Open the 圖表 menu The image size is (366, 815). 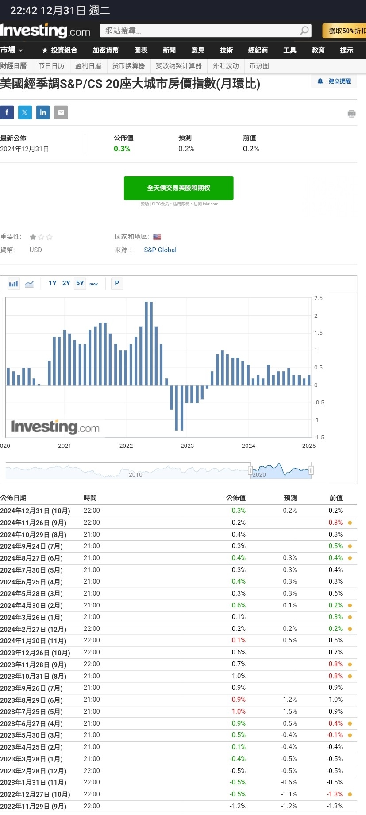click(x=141, y=50)
